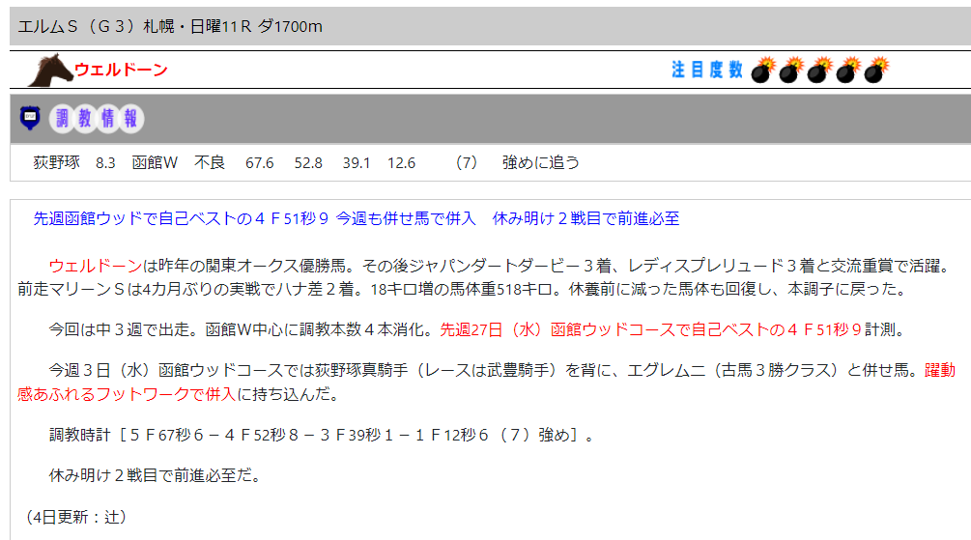This screenshot has width=971, height=540.
Task: Click the update note (4日更新：辻)
Action: (75, 517)
